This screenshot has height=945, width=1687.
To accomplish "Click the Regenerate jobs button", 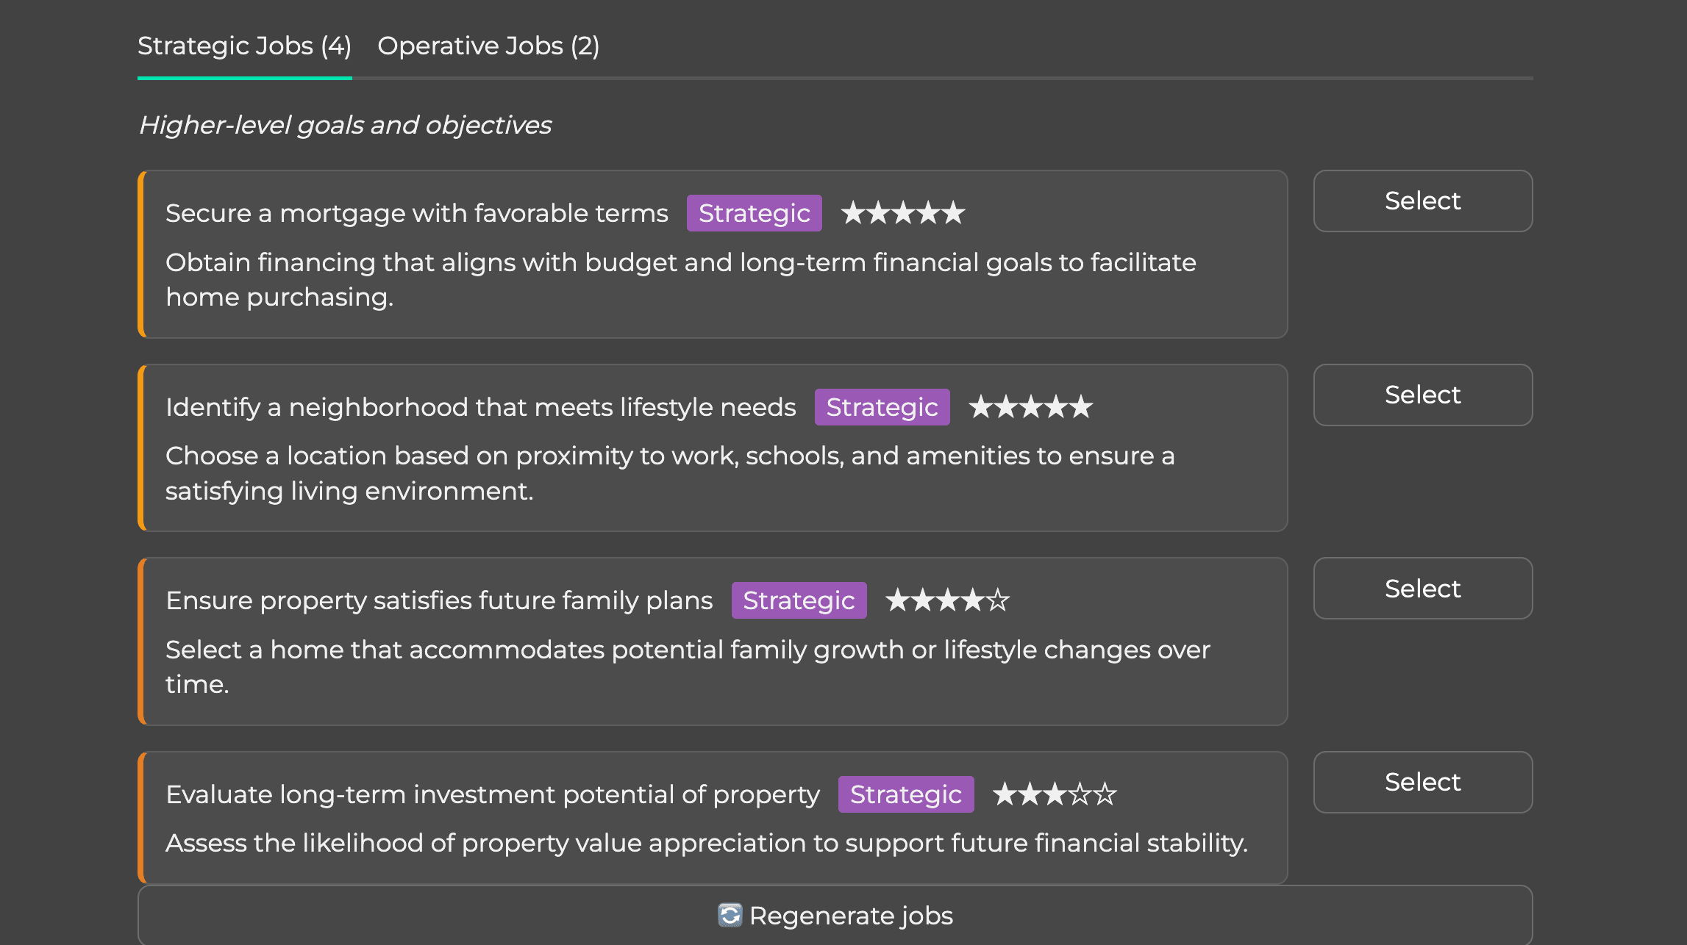I will point(835,916).
